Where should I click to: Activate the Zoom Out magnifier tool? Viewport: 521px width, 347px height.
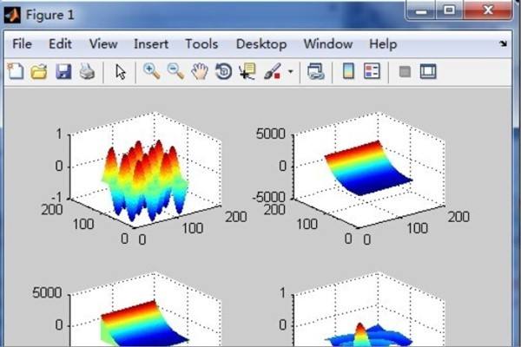[x=175, y=71]
